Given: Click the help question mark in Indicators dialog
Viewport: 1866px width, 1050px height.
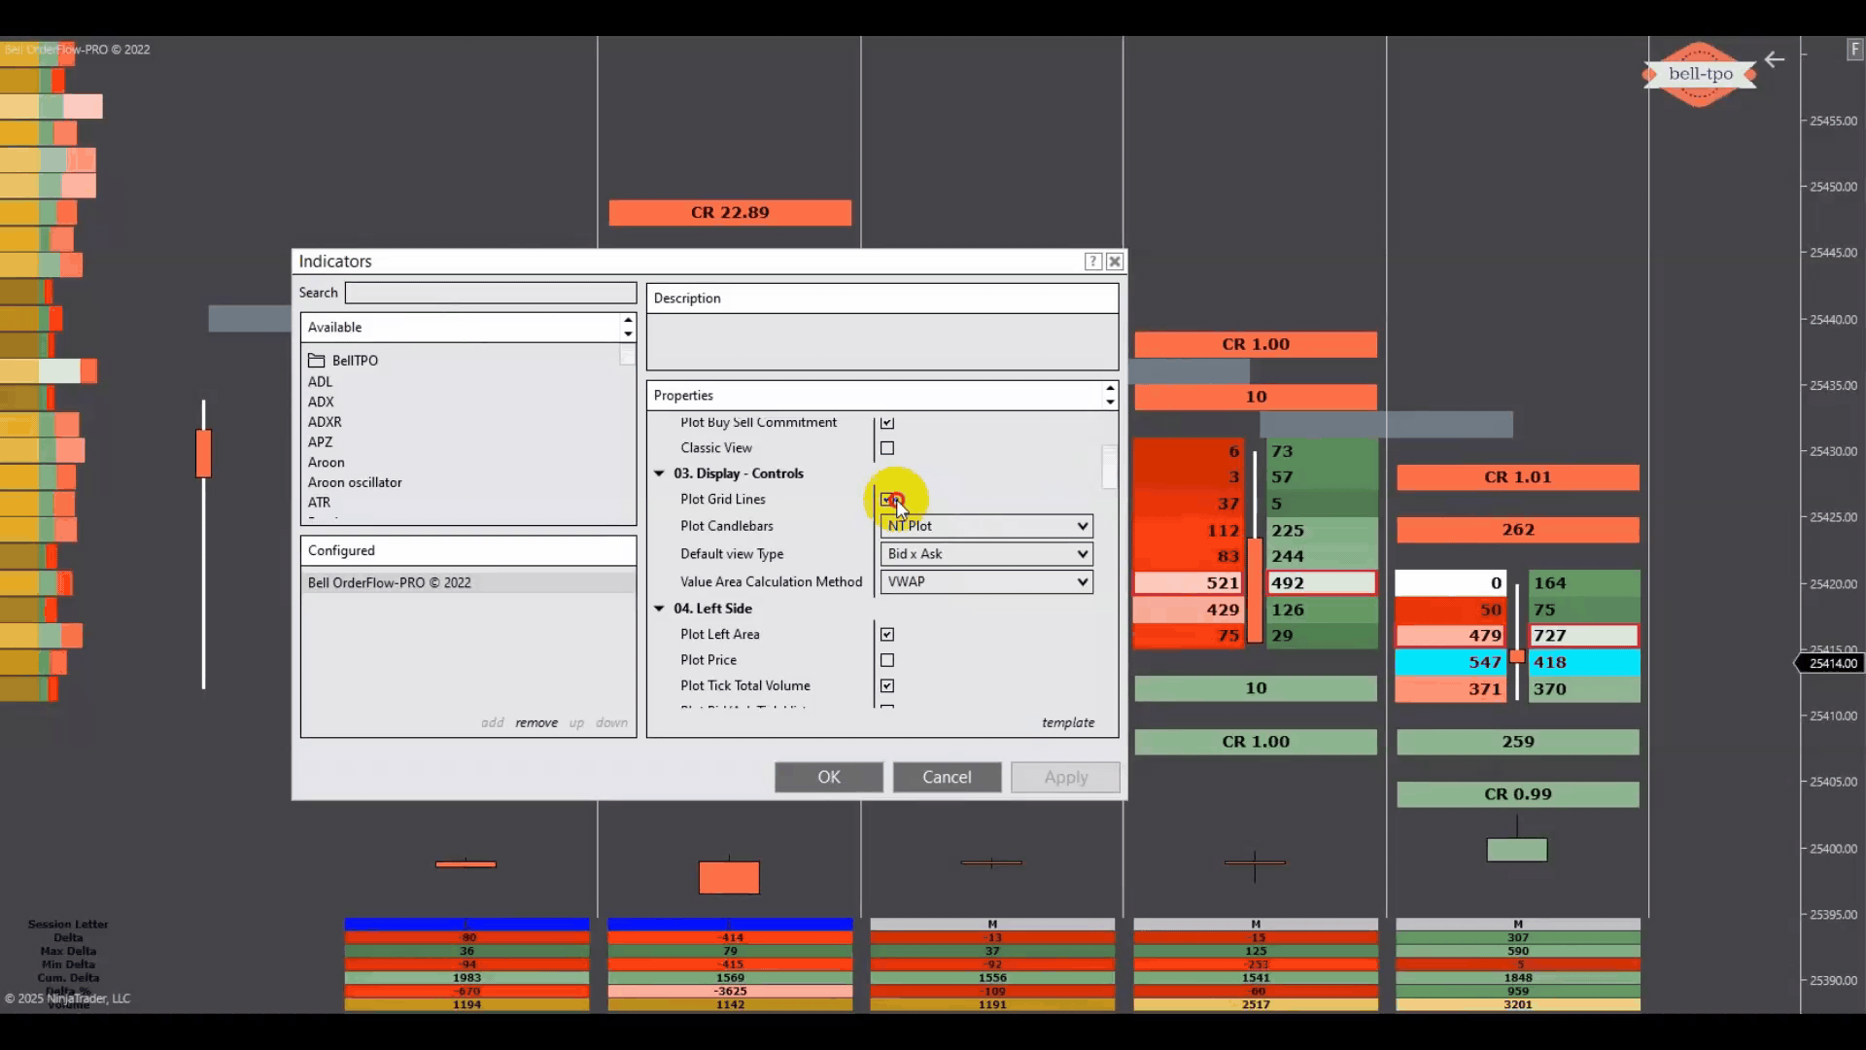Looking at the screenshot, I should click(x=1092, y=262).
